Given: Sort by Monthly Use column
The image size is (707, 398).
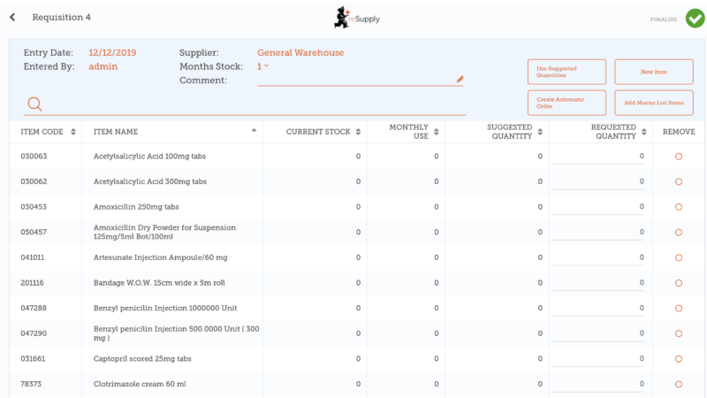Looking at the screenshot, I should (436, 132).
